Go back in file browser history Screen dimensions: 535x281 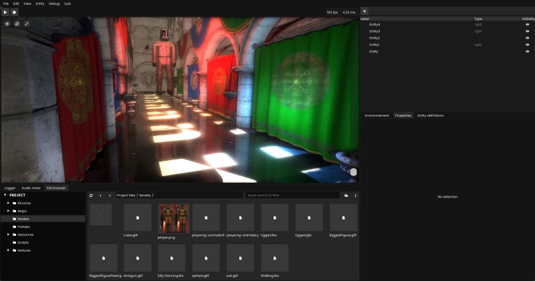[x=100, y=196]
